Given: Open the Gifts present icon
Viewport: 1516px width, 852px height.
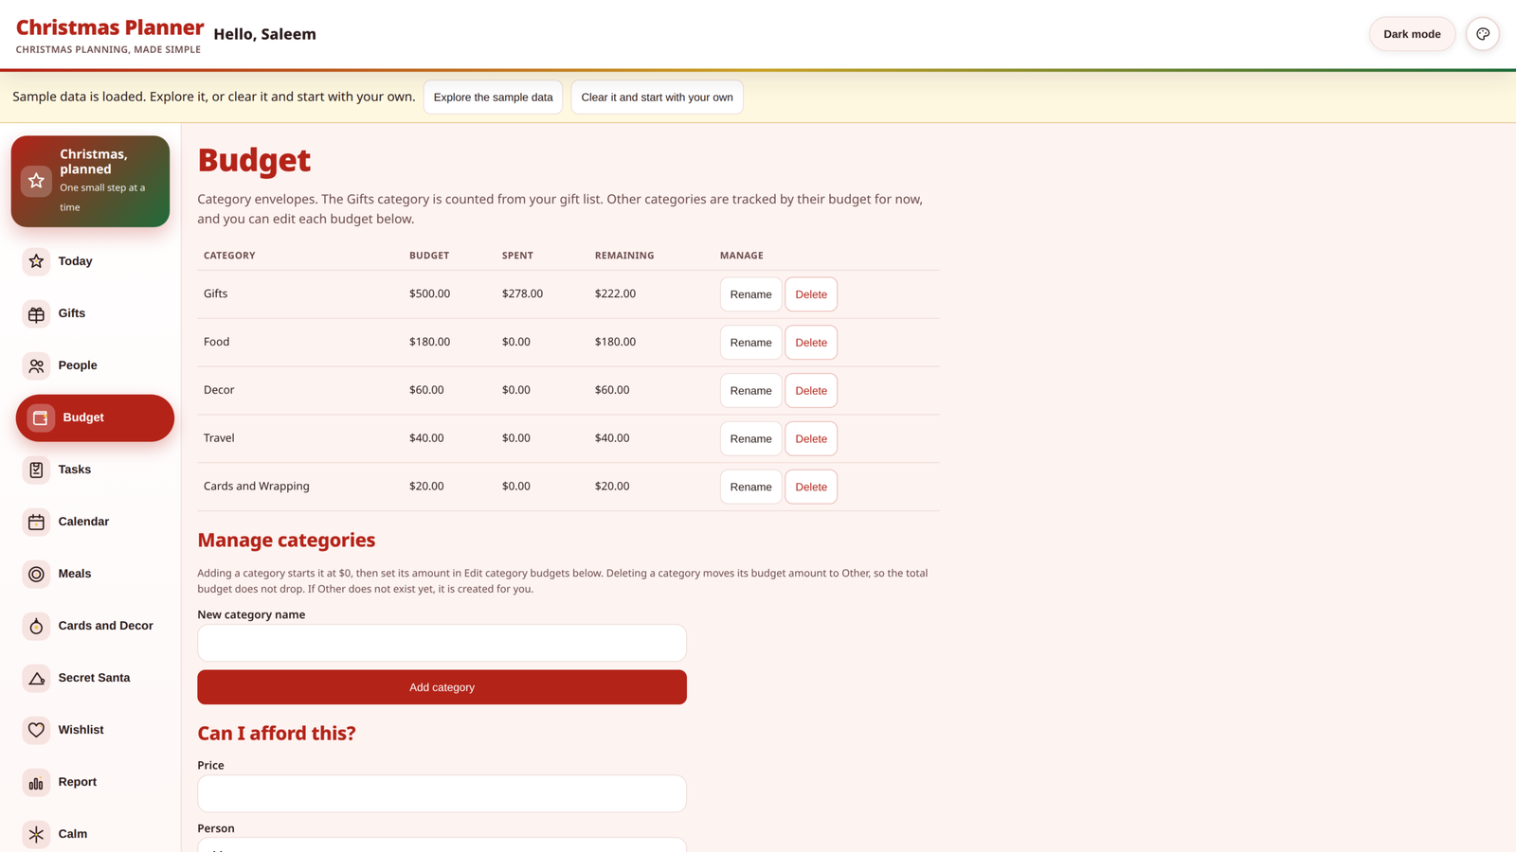Looking at the screenshot, I should pos(36,313).
